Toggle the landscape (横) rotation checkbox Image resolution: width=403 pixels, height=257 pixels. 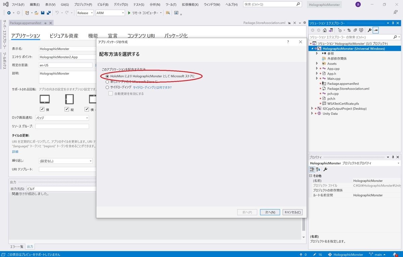click(42, 109)
